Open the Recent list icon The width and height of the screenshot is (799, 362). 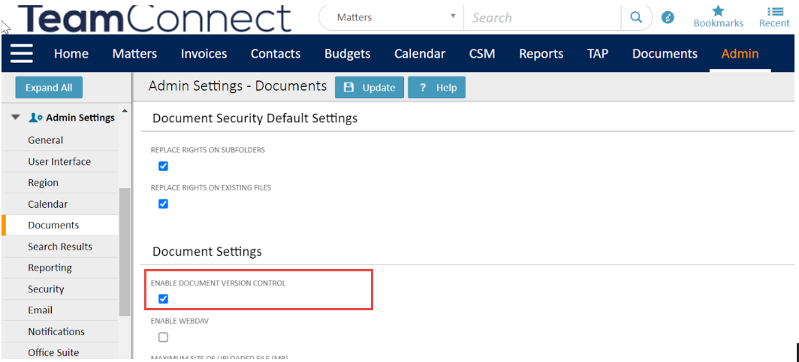point(774,16)
